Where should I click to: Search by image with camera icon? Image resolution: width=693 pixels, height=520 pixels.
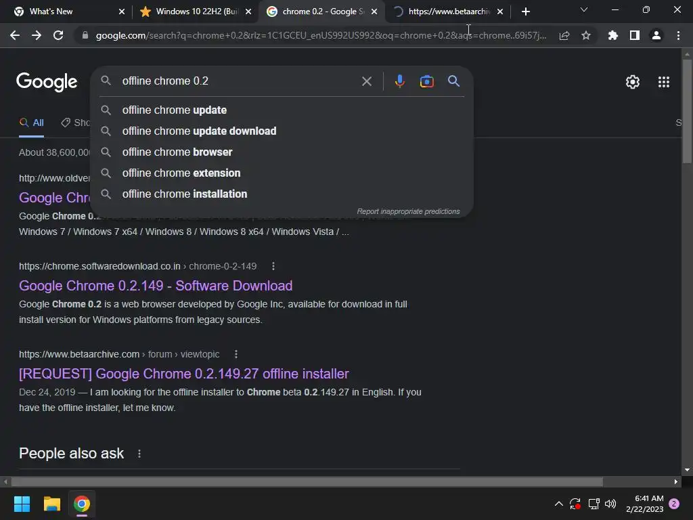tap(426, 81)
